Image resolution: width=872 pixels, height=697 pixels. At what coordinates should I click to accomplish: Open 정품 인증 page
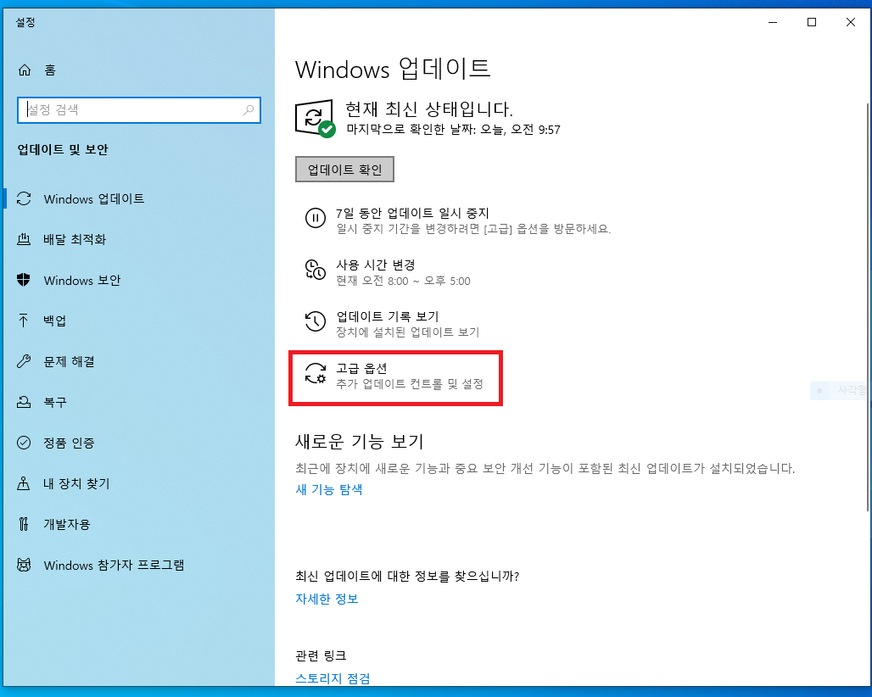[69, 443]
